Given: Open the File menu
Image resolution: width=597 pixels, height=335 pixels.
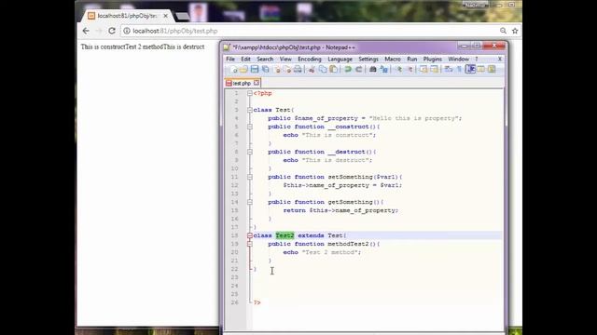Looking at the screenshot, I should 230,59.
